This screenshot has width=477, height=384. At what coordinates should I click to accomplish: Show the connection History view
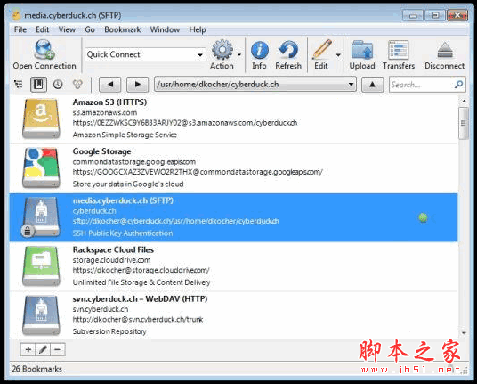click(58, 85)
